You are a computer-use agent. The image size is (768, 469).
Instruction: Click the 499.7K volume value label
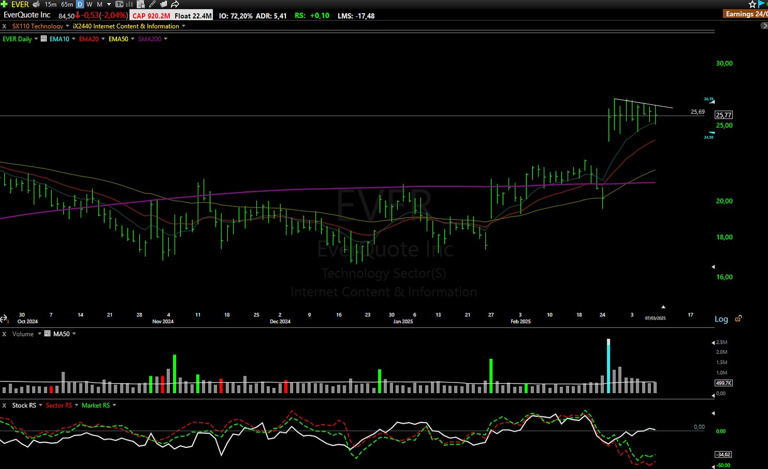(x=723, y=383)
